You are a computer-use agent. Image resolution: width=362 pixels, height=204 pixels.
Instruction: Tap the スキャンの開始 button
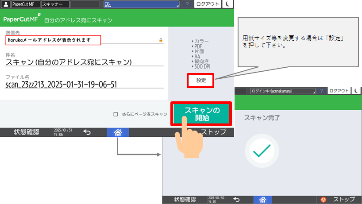(201, 114)
